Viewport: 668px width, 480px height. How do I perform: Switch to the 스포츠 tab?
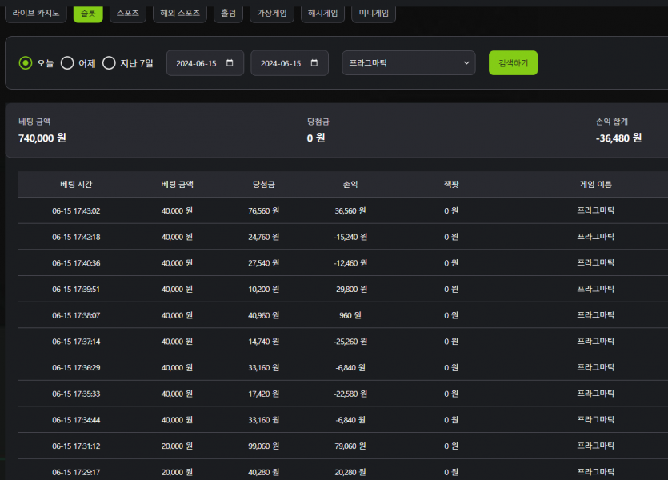coord(128,14)
